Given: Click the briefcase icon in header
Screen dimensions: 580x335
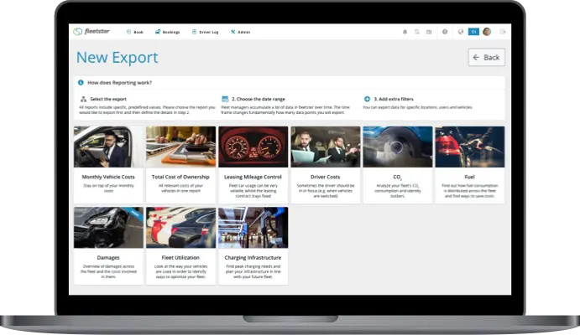Looking at the screenshot, I should [x=429, y=32].
